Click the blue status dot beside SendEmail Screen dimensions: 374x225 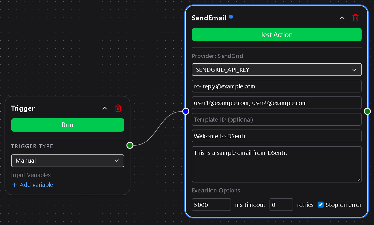(231, 17)
